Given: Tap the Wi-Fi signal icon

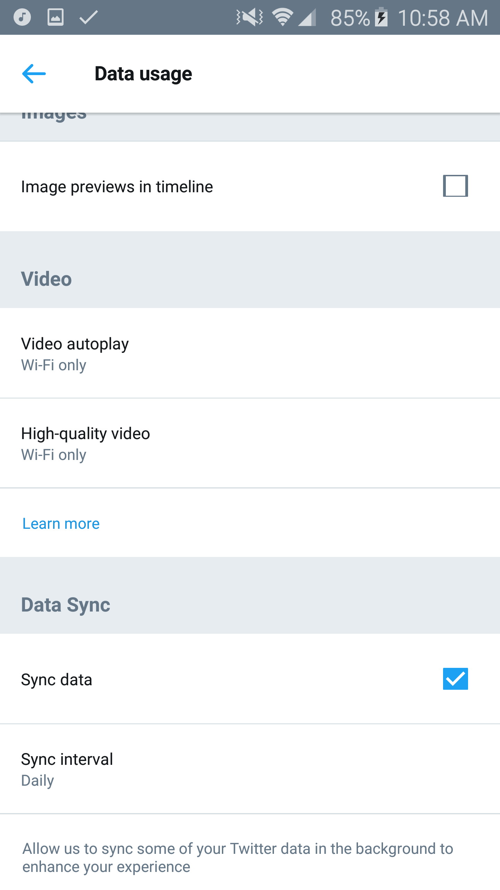Looking at the screenshot, I should pos(283,17).
